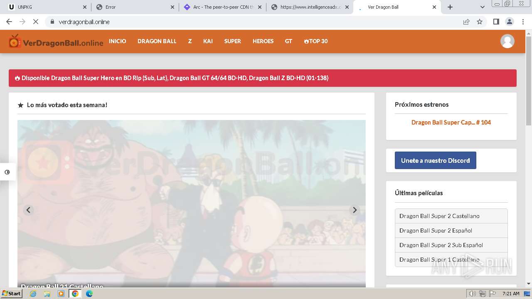
Task: Click 'Últimas películas' heading
Action: coord(419,193)
